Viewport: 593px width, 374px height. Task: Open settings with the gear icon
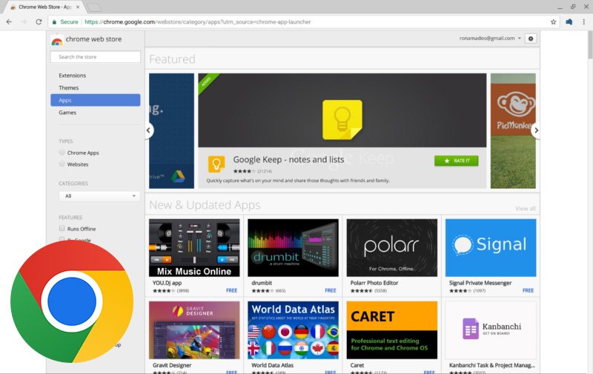pyautogui.click(x=531, y=39)
